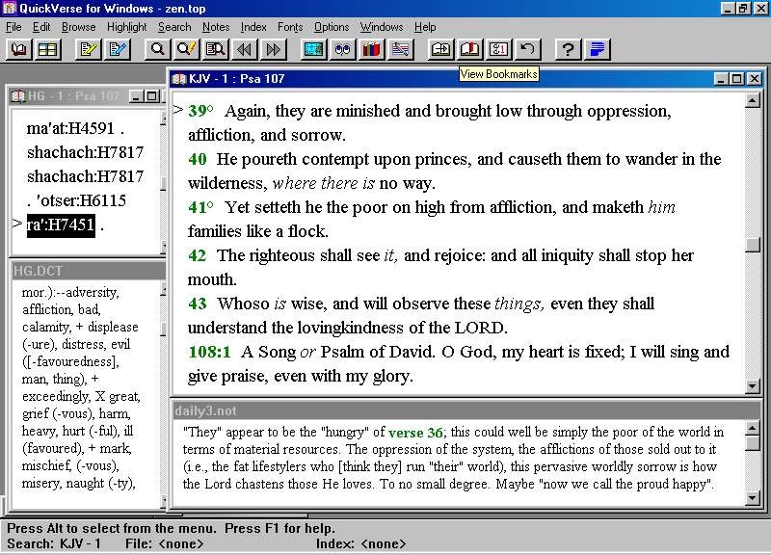Click the blue lines toolbar icon
Screen dimensions: 771x555
[x=597, y=49]
